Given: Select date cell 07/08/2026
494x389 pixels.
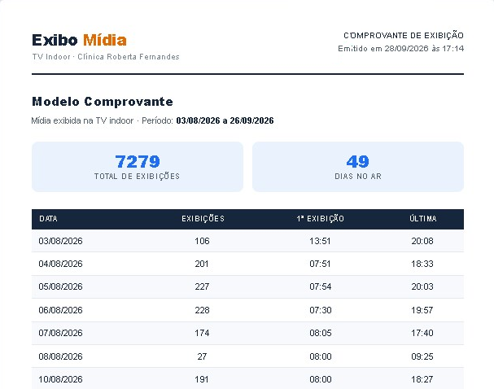Looking at the screenshot, I should [x=60, y=333].
